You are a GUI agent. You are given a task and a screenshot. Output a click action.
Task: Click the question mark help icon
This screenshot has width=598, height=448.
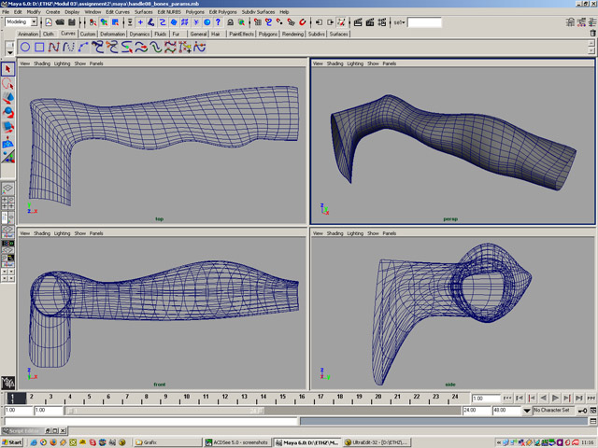(218, 22)
